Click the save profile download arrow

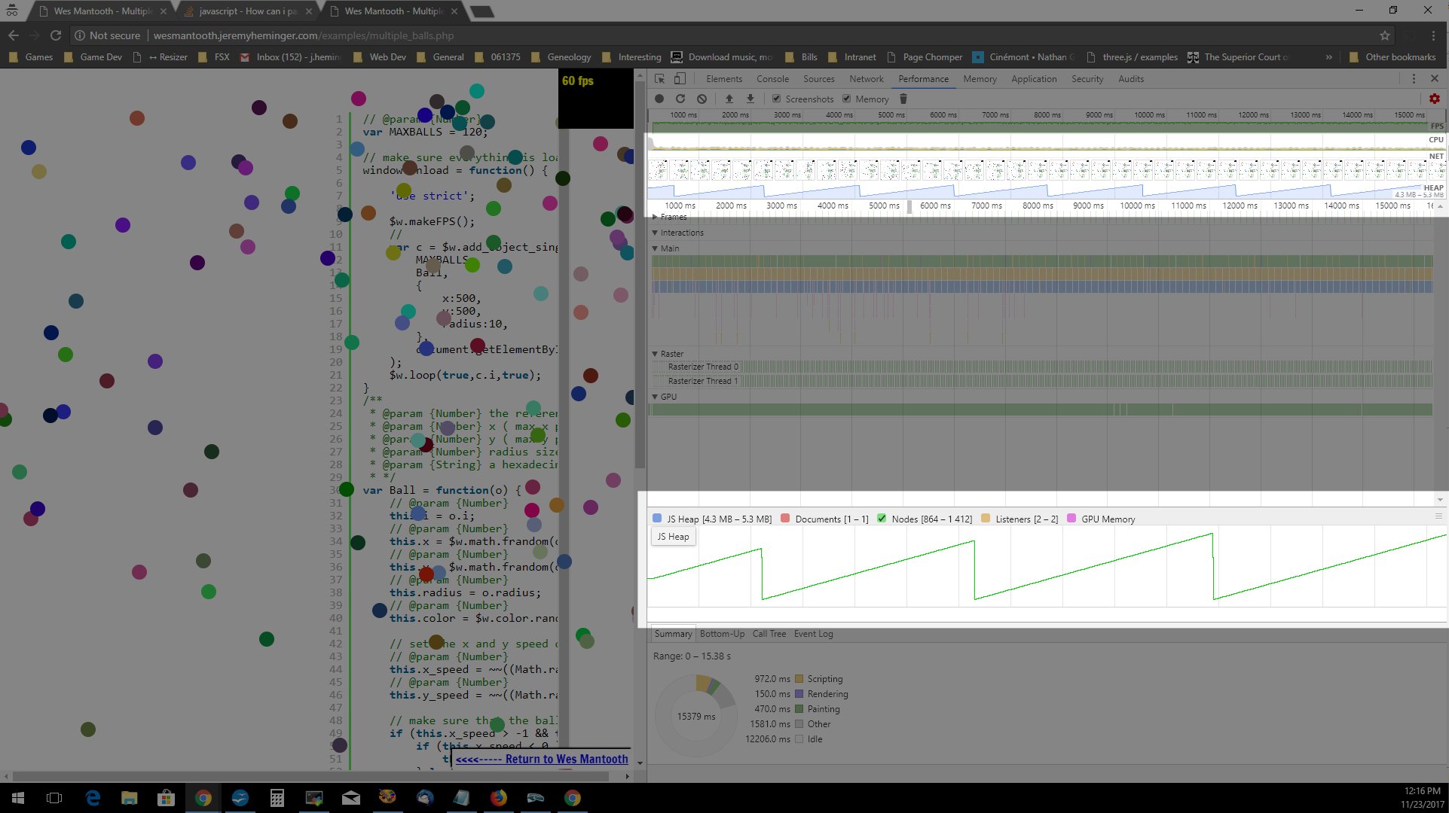point(750,99)
